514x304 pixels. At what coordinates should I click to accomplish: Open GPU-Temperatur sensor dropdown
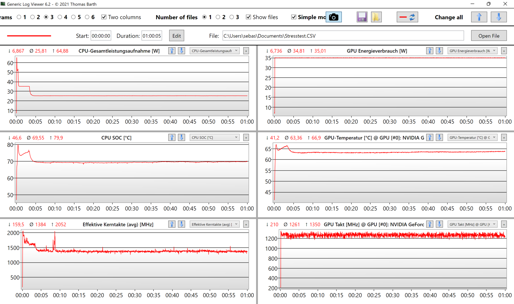(x=472, y=138)
